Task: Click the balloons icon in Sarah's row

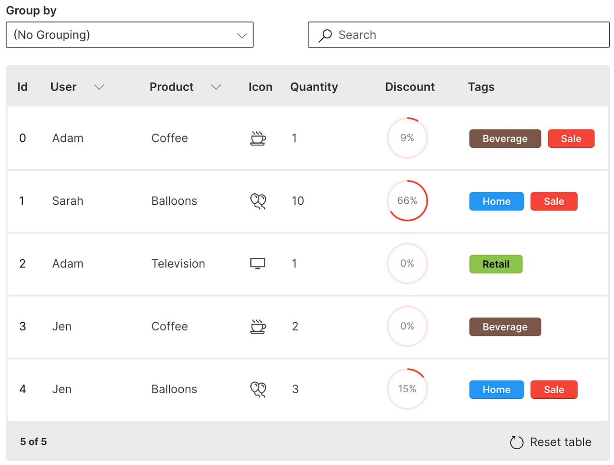Action: (x=258, y=201)
